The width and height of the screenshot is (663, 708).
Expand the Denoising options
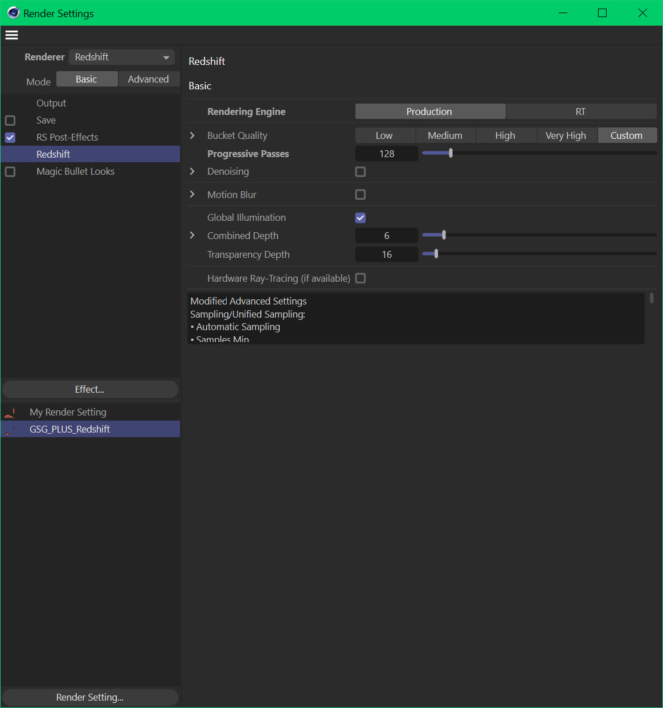193,171
